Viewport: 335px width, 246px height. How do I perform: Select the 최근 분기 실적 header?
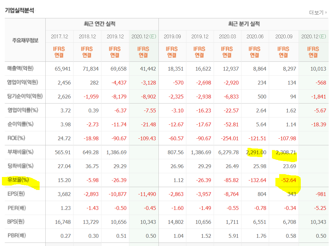click(244, 24)
